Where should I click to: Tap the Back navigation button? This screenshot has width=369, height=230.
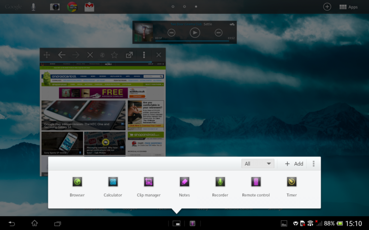[x=12, y=224]
